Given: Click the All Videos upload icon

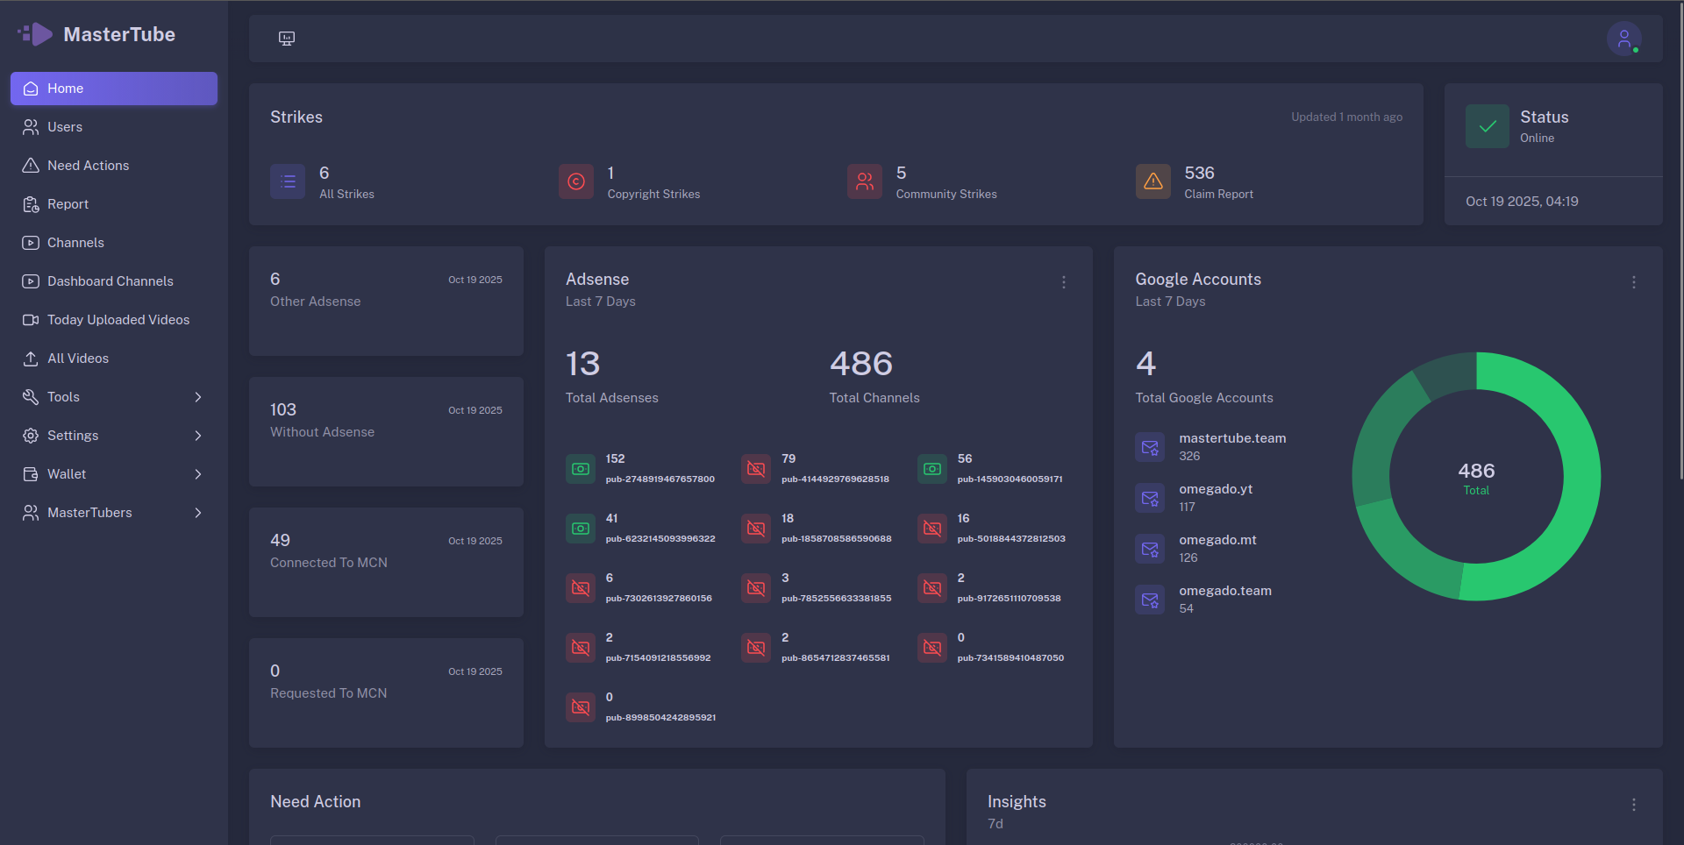Looking at the screenshot, I should pyautogui.click(x=30, y=358).
